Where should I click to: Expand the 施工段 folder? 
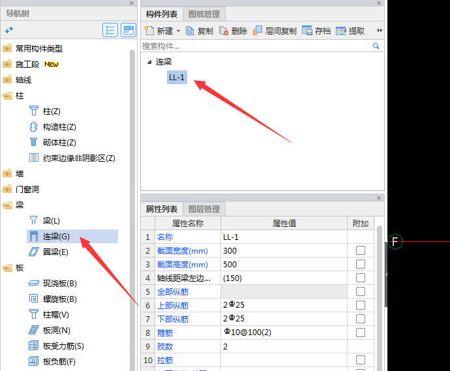(7, 64)
